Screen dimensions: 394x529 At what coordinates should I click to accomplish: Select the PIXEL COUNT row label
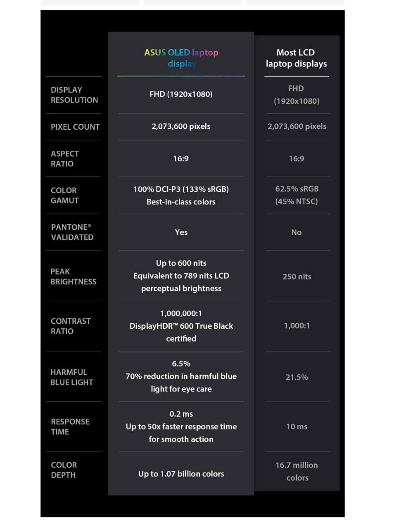pos(75,127)
